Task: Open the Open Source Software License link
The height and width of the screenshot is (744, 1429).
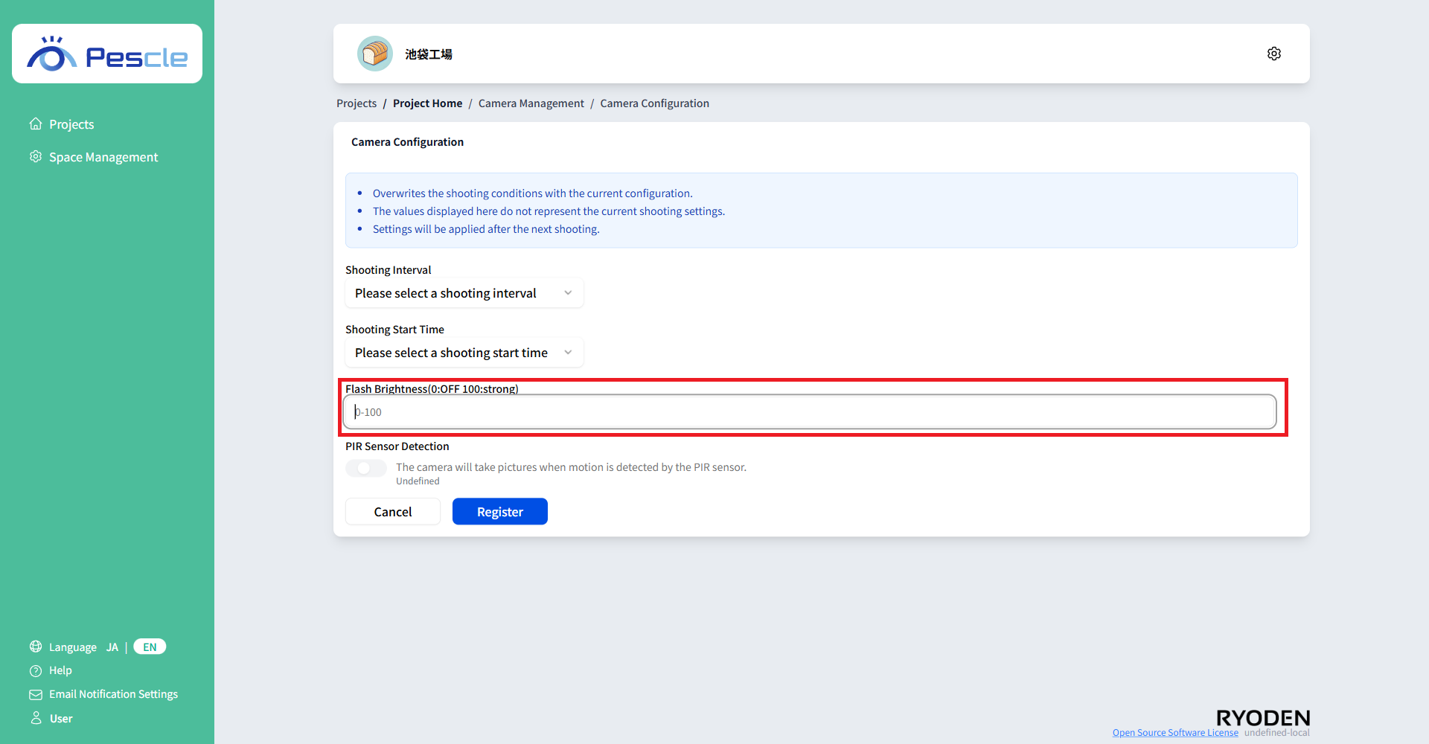Action: click(1174, 733)
